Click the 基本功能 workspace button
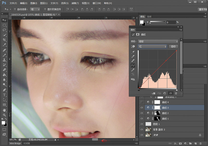Viewport: 208px width, 146px height. [203, 9]
